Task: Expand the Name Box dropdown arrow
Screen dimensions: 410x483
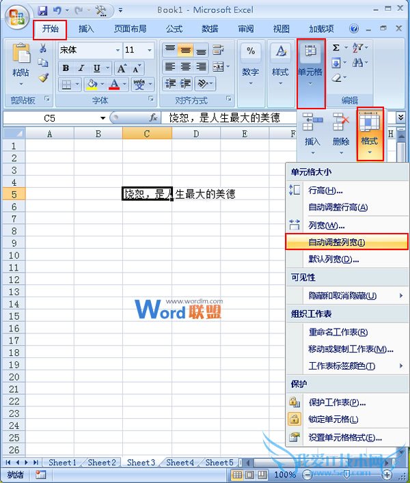Action: (103, 118)
